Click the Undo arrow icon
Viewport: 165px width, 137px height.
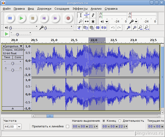113,28
